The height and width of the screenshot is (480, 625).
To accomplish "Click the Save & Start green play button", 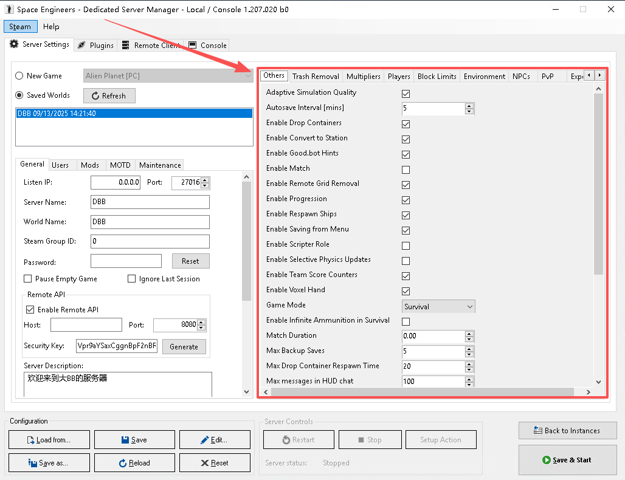I will click(567, 460).
